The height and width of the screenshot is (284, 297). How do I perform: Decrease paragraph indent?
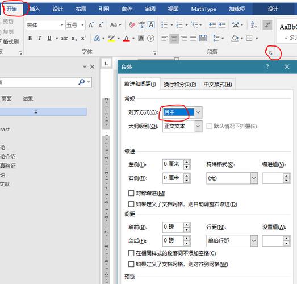point(212,24)
